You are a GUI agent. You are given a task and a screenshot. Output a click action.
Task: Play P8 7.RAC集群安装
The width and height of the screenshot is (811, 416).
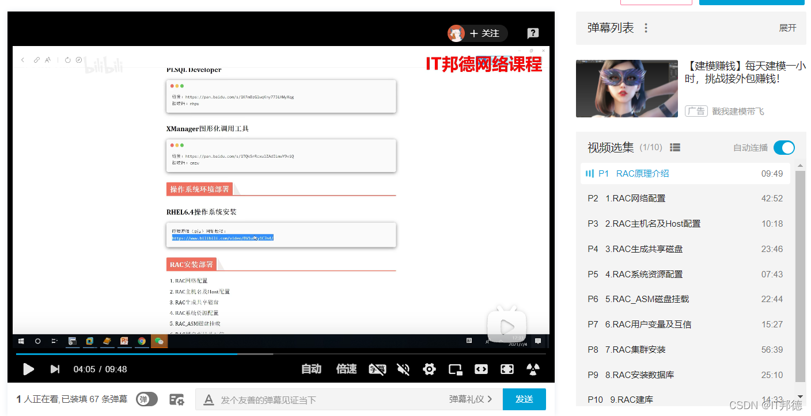tap(685, 350)
